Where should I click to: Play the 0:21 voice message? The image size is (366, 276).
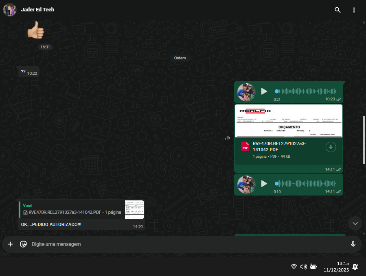[x=264, y=91]
